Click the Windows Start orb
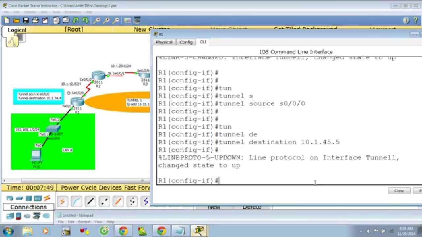 (x=8, y=231)
